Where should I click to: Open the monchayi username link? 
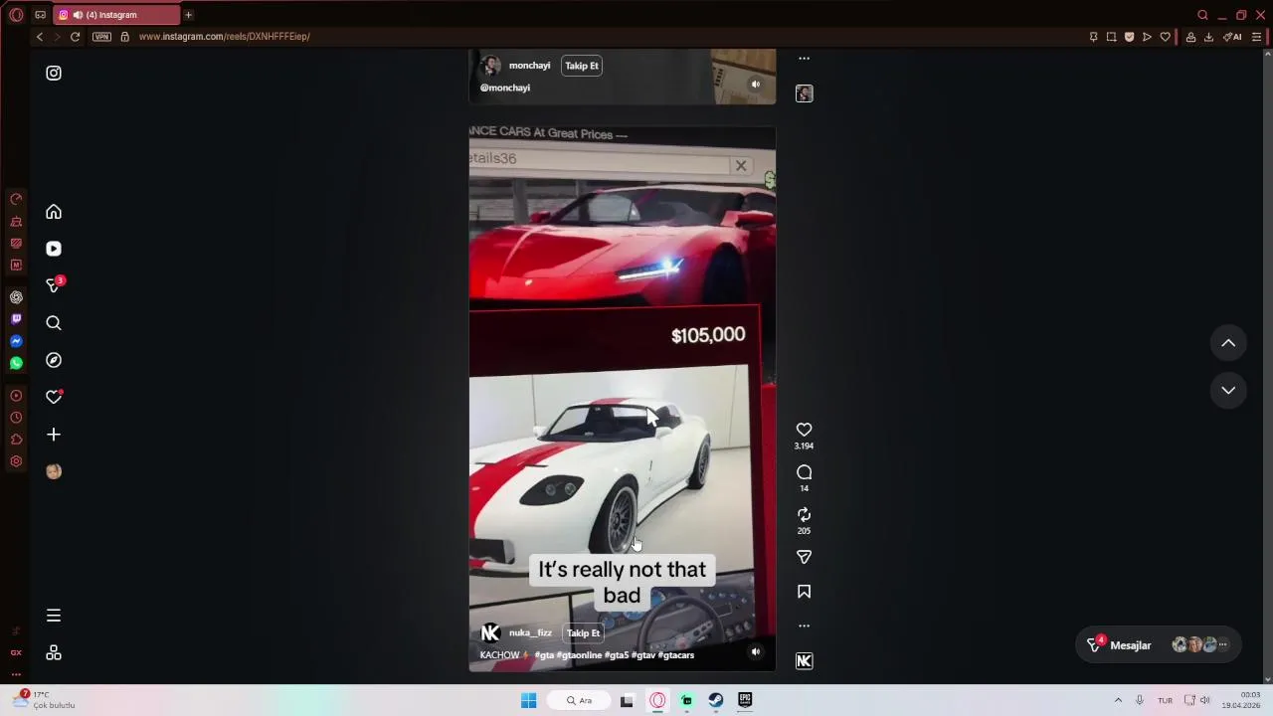[529, 66]
